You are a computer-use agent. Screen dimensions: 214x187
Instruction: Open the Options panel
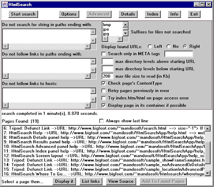pyautogui.click(x=69, y=14)
